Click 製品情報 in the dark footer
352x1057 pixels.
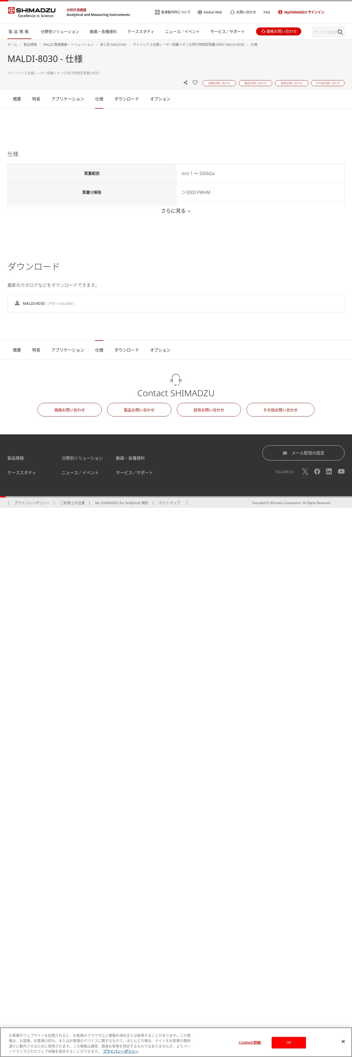[x=16, y=458]
